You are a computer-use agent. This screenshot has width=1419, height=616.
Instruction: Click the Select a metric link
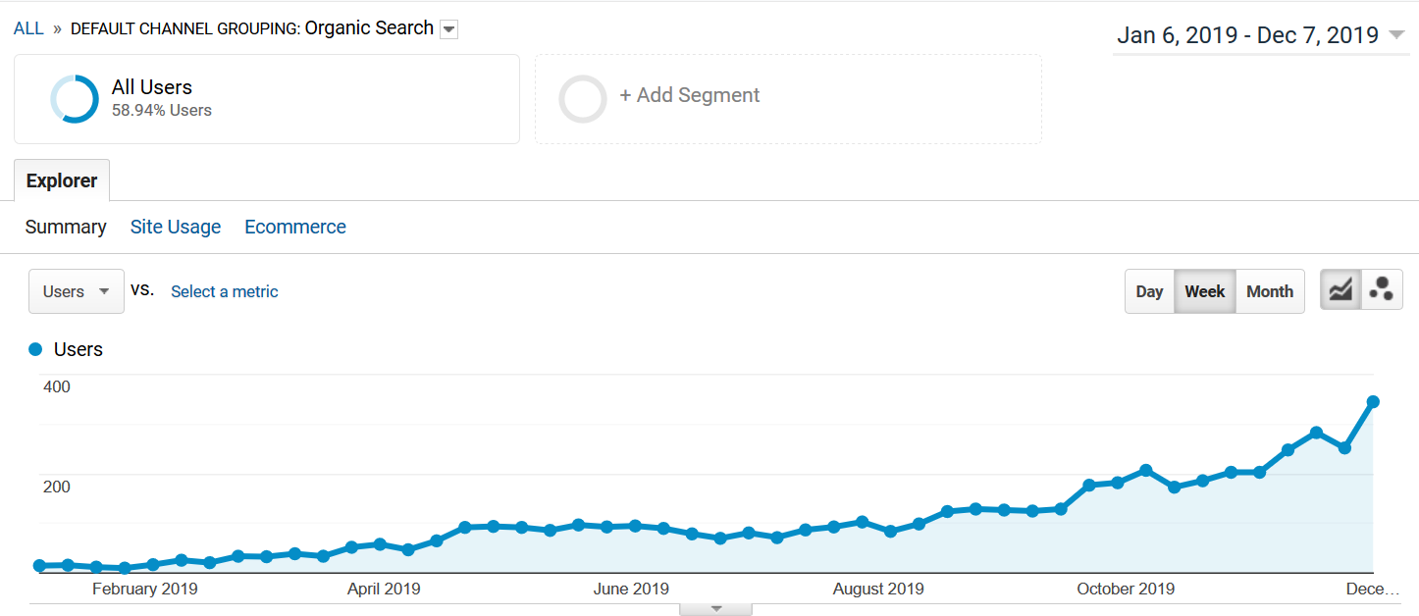tap(225, 291)
